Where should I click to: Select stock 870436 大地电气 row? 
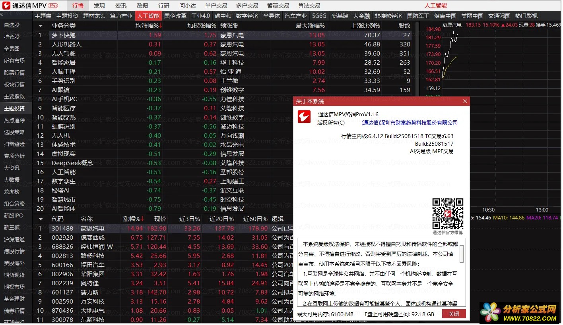[x=163, y=310]
